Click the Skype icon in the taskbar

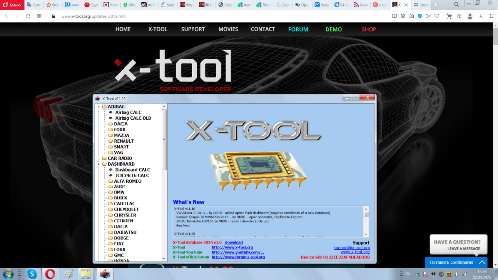[32, 274]
